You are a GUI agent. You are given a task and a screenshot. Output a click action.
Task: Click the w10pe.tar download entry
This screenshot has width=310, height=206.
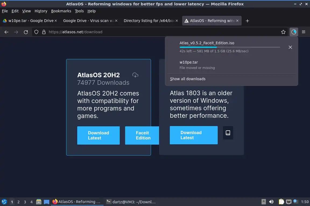(x=231, y=65)
